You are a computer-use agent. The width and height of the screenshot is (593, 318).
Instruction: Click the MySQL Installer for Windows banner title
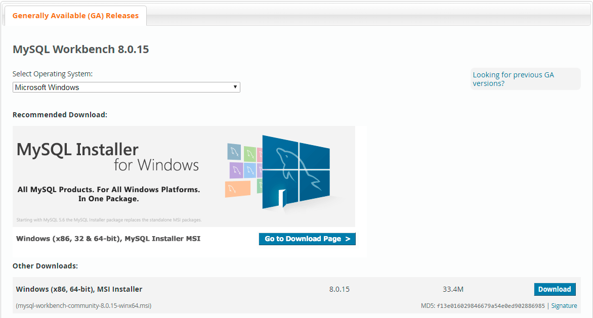(x=107, y=157)
